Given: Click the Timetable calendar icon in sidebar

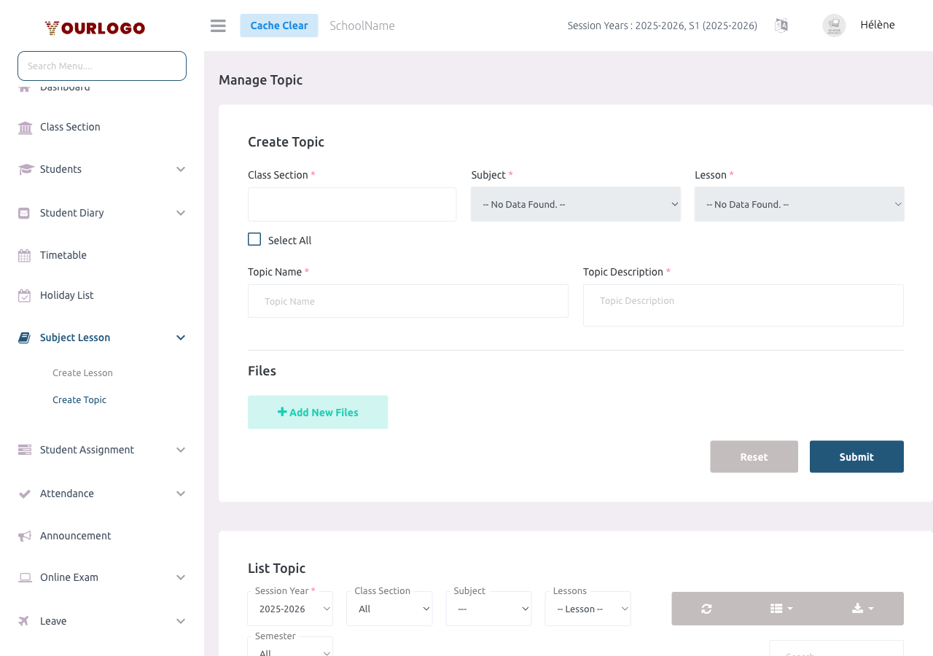Looking at the screenshot, I should click(24, 254).
